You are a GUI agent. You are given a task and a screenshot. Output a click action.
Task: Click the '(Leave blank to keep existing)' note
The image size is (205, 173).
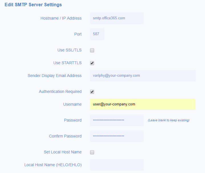coord(169,120)
